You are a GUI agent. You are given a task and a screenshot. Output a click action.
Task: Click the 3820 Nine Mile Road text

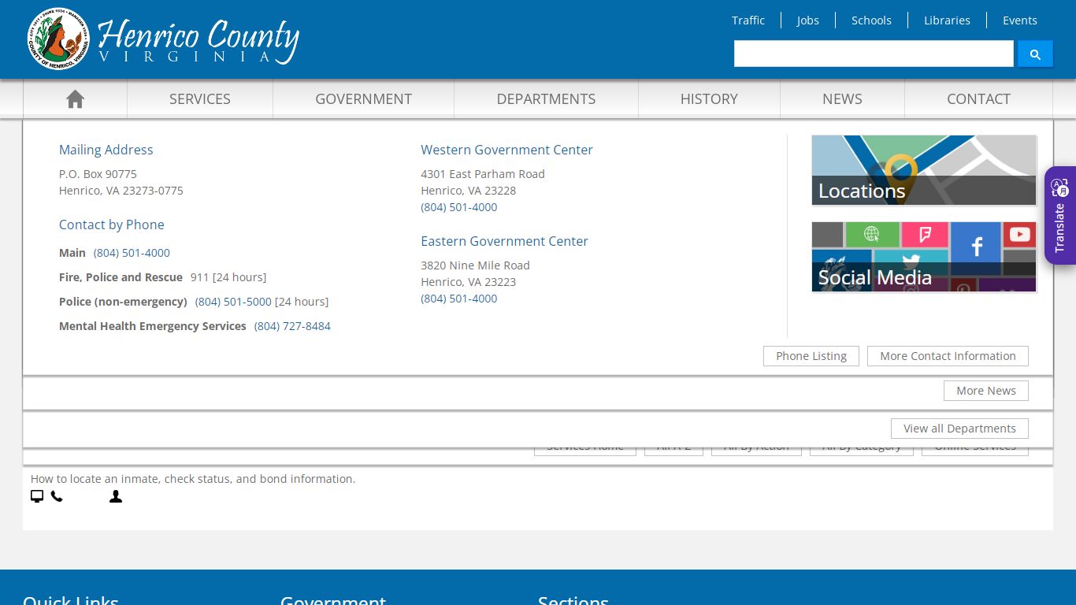(x=475, y=265)
